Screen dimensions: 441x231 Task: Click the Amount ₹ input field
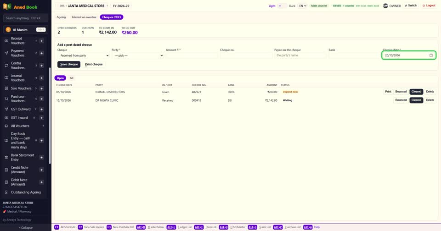[x=192, y=55]
